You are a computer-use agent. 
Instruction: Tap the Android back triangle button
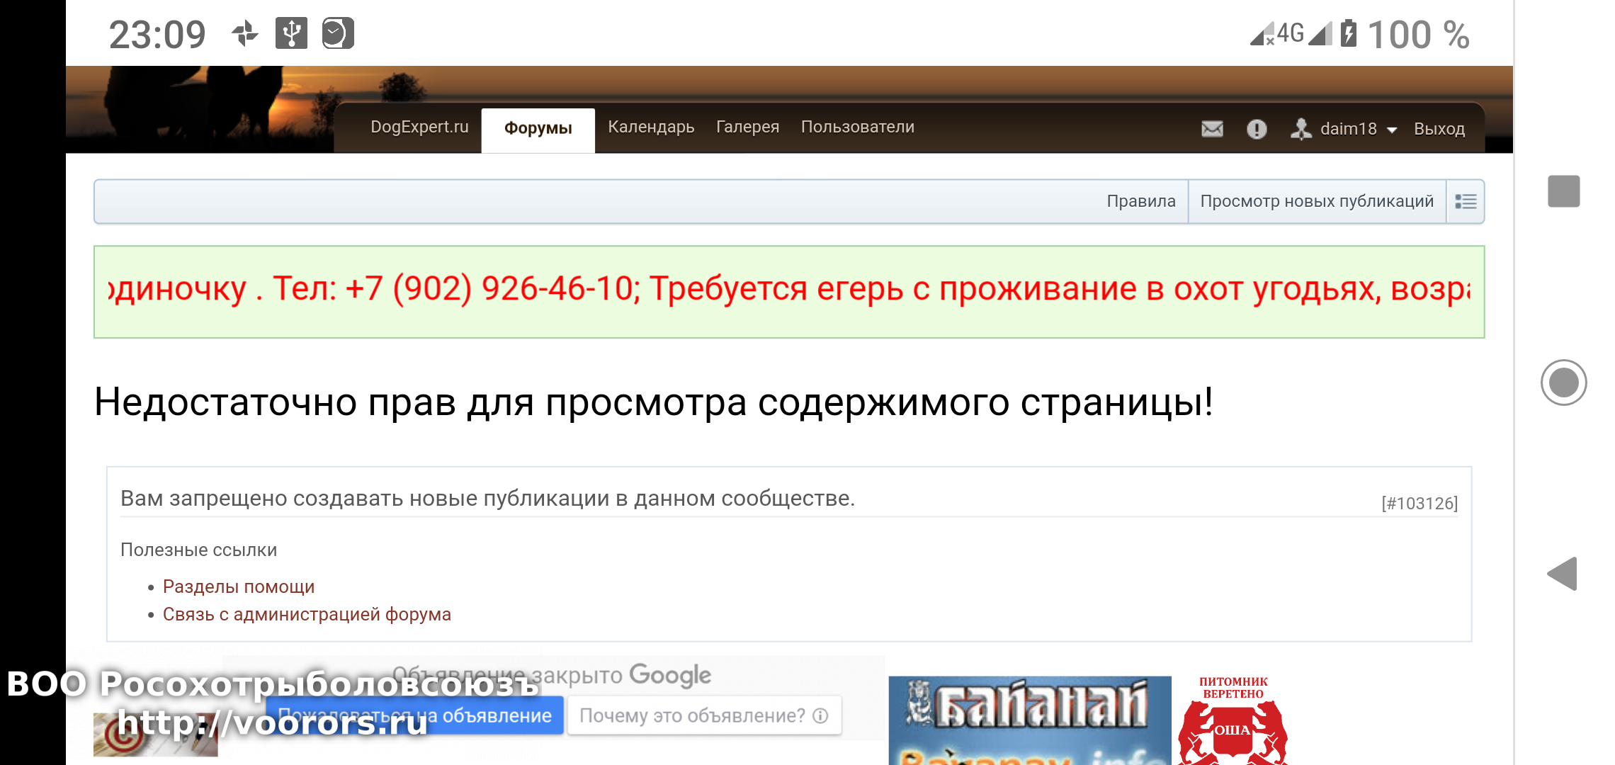1563,574
